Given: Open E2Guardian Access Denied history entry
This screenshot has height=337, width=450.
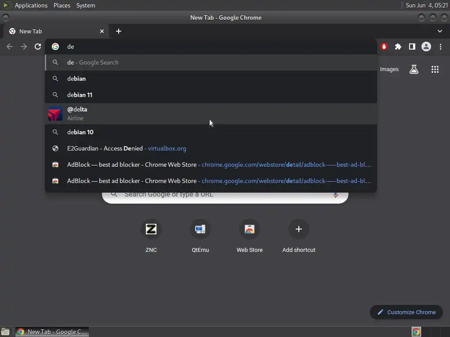Looking at the screenshot, I should pyautogui.click(x=211, y=148).
